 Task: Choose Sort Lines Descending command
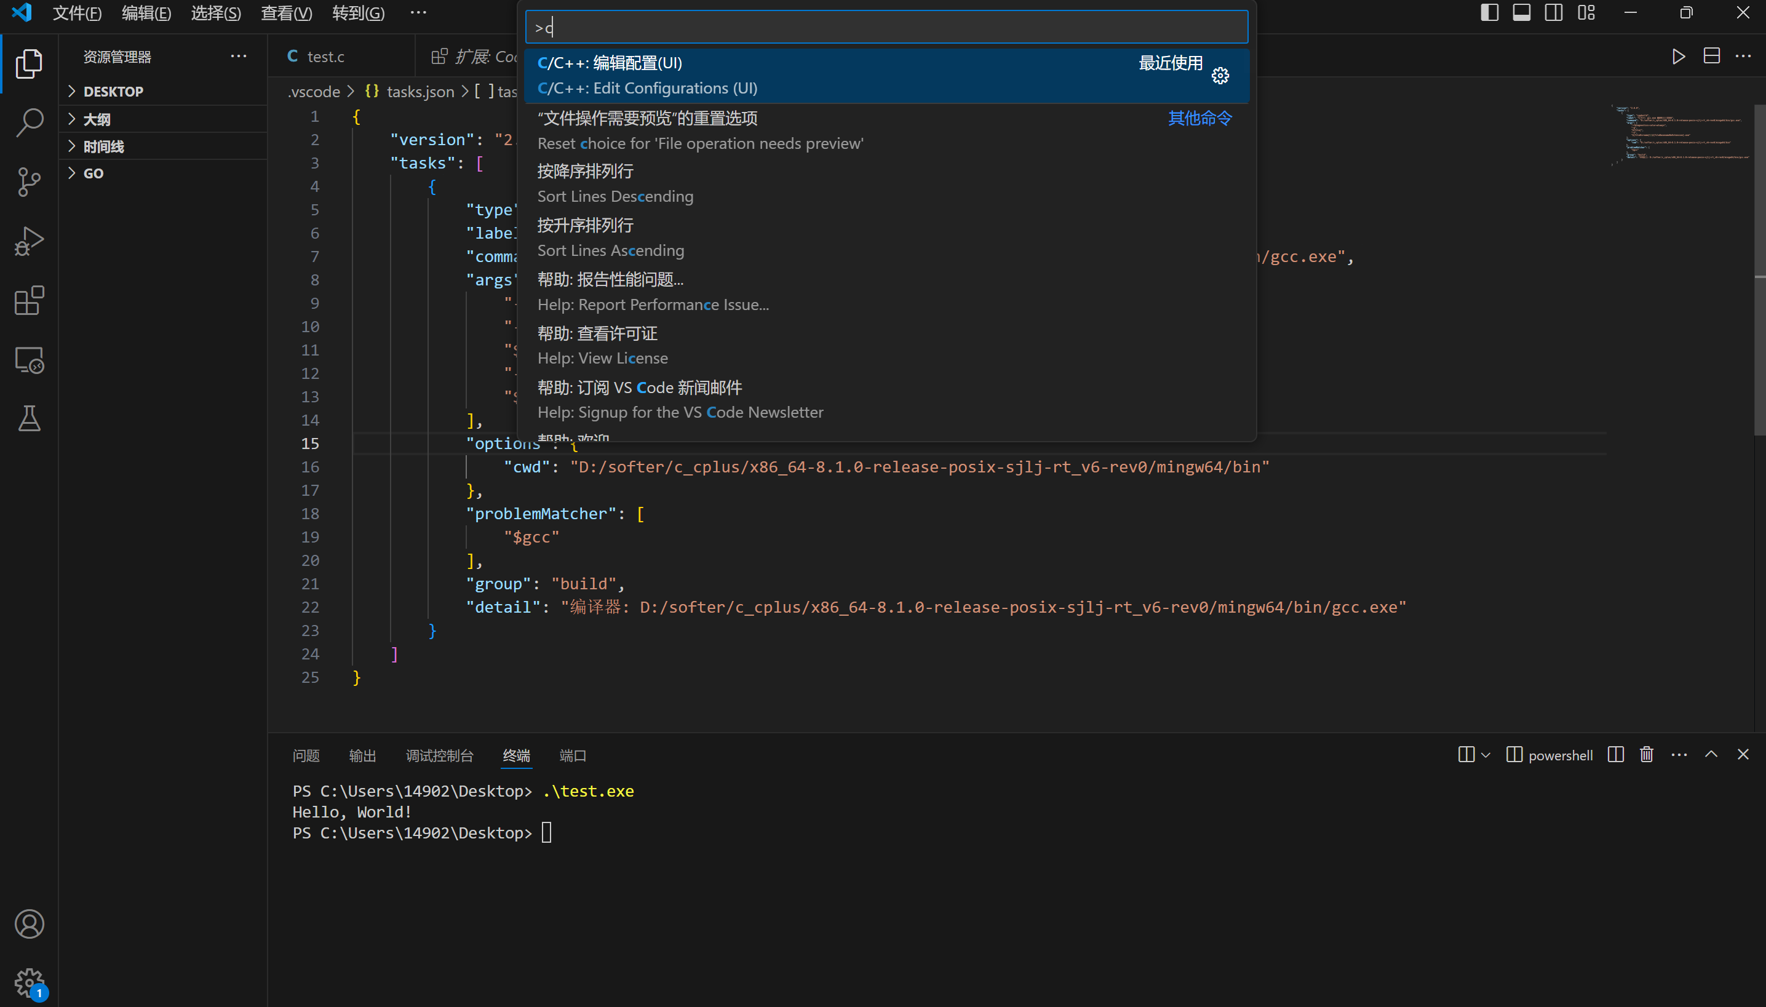[x=886, y=184]
